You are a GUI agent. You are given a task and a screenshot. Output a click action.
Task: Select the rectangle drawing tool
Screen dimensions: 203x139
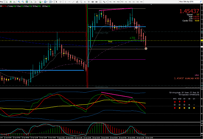[96, 2]
